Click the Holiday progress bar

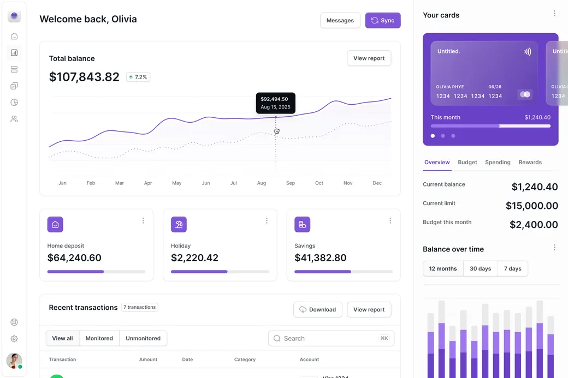[x=220, y=272]
